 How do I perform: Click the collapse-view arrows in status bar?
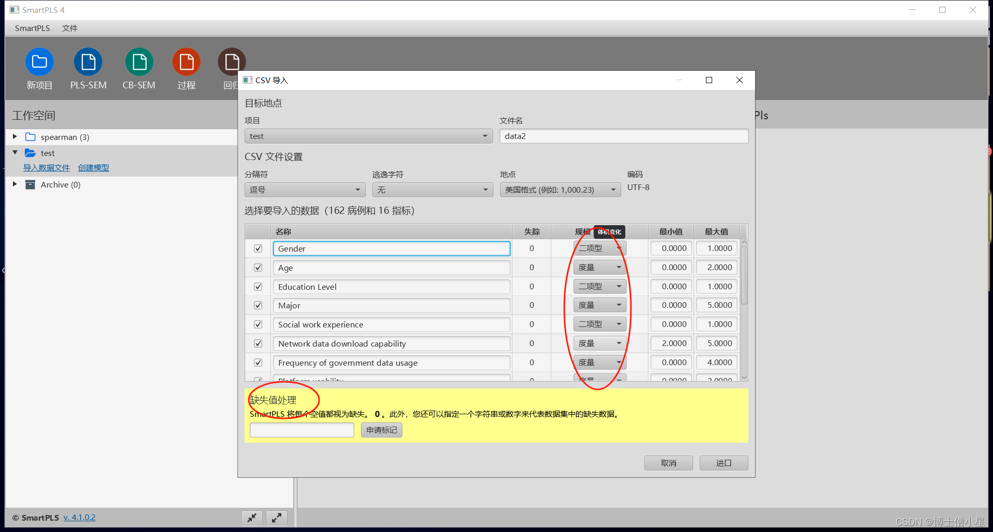252,517
